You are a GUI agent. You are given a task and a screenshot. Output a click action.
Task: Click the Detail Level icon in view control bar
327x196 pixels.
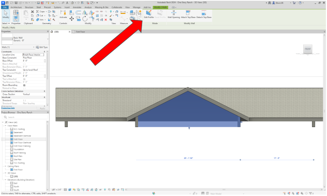point(65,190)
